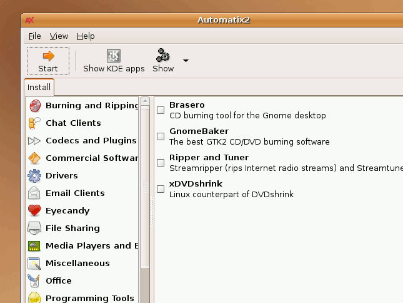Open the Help menu
Screen dimensions: 403x303
[x=86, y=36]
